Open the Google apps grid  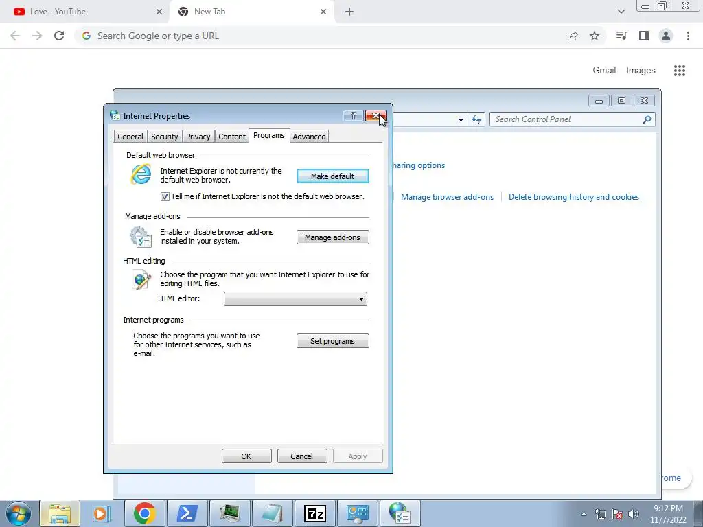tap(680, 71)
